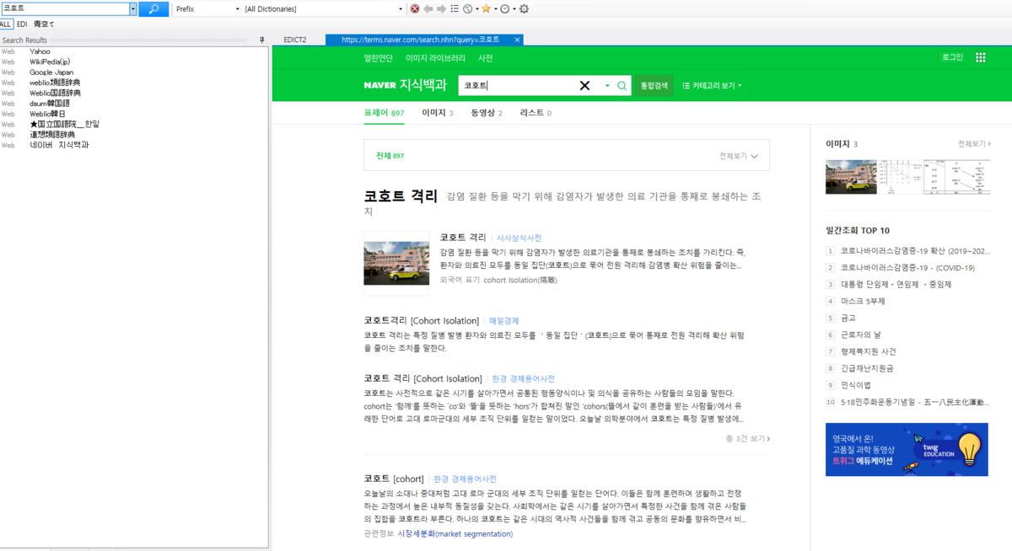Click the dictionary word search input
The height and width of the screenshot is (551, 1012).
coord(65,8)
